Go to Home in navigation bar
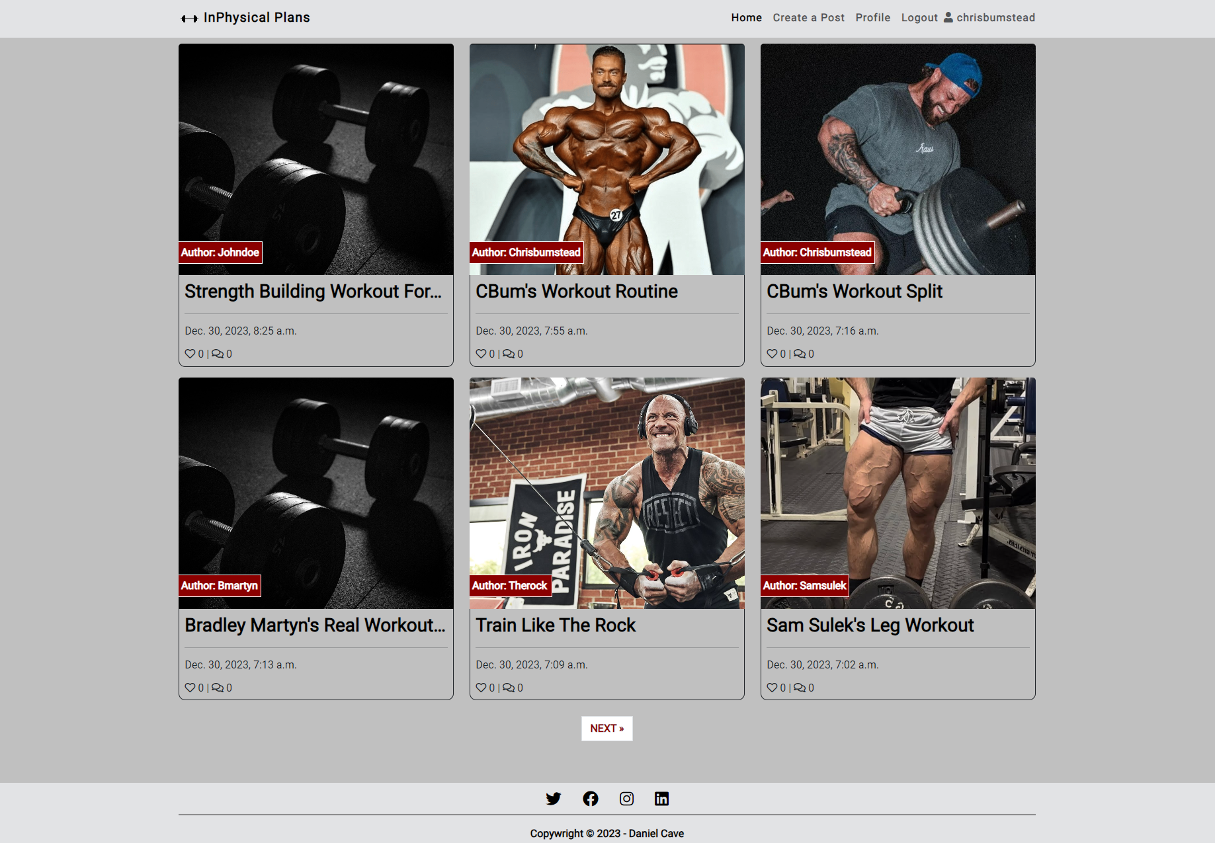This screenshot has width=1215, height=843. (746, 18)
